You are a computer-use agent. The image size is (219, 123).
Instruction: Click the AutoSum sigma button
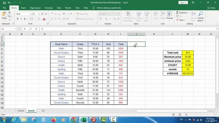pyautogui.click(x=181, y=13)
